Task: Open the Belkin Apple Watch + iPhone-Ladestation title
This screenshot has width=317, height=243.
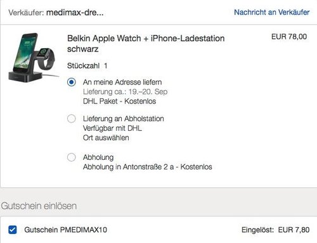Action: pos(146,44)
